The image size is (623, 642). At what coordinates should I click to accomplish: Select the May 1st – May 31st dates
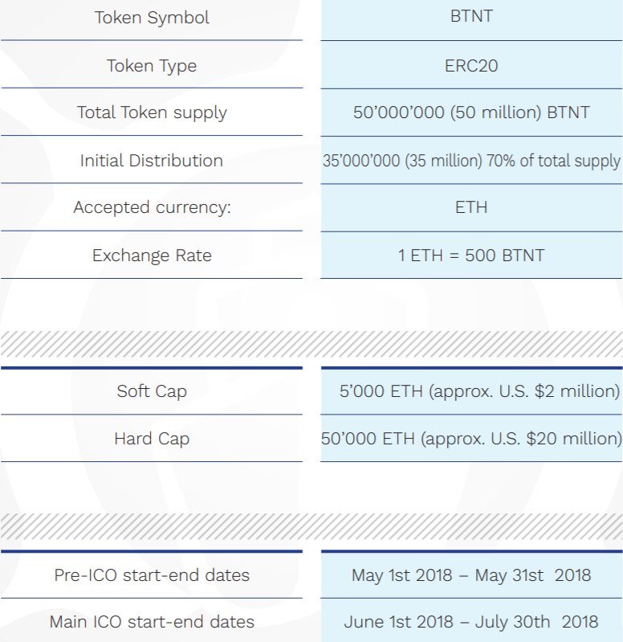(x=471, y=575)
